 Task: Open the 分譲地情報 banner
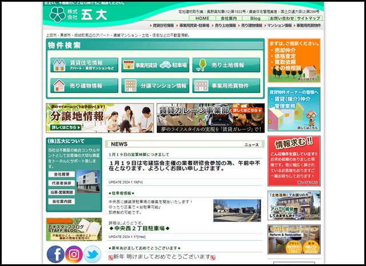[100, 118]
